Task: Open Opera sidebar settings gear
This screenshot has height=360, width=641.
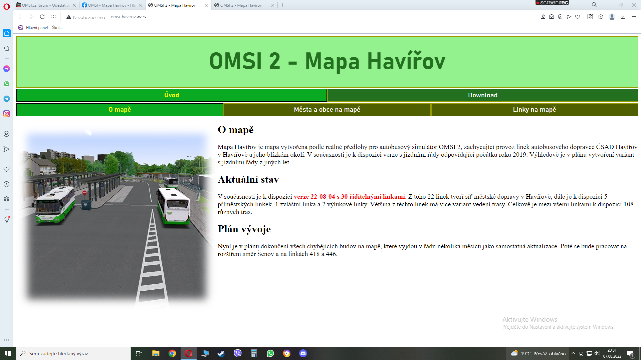Action: 7,199
